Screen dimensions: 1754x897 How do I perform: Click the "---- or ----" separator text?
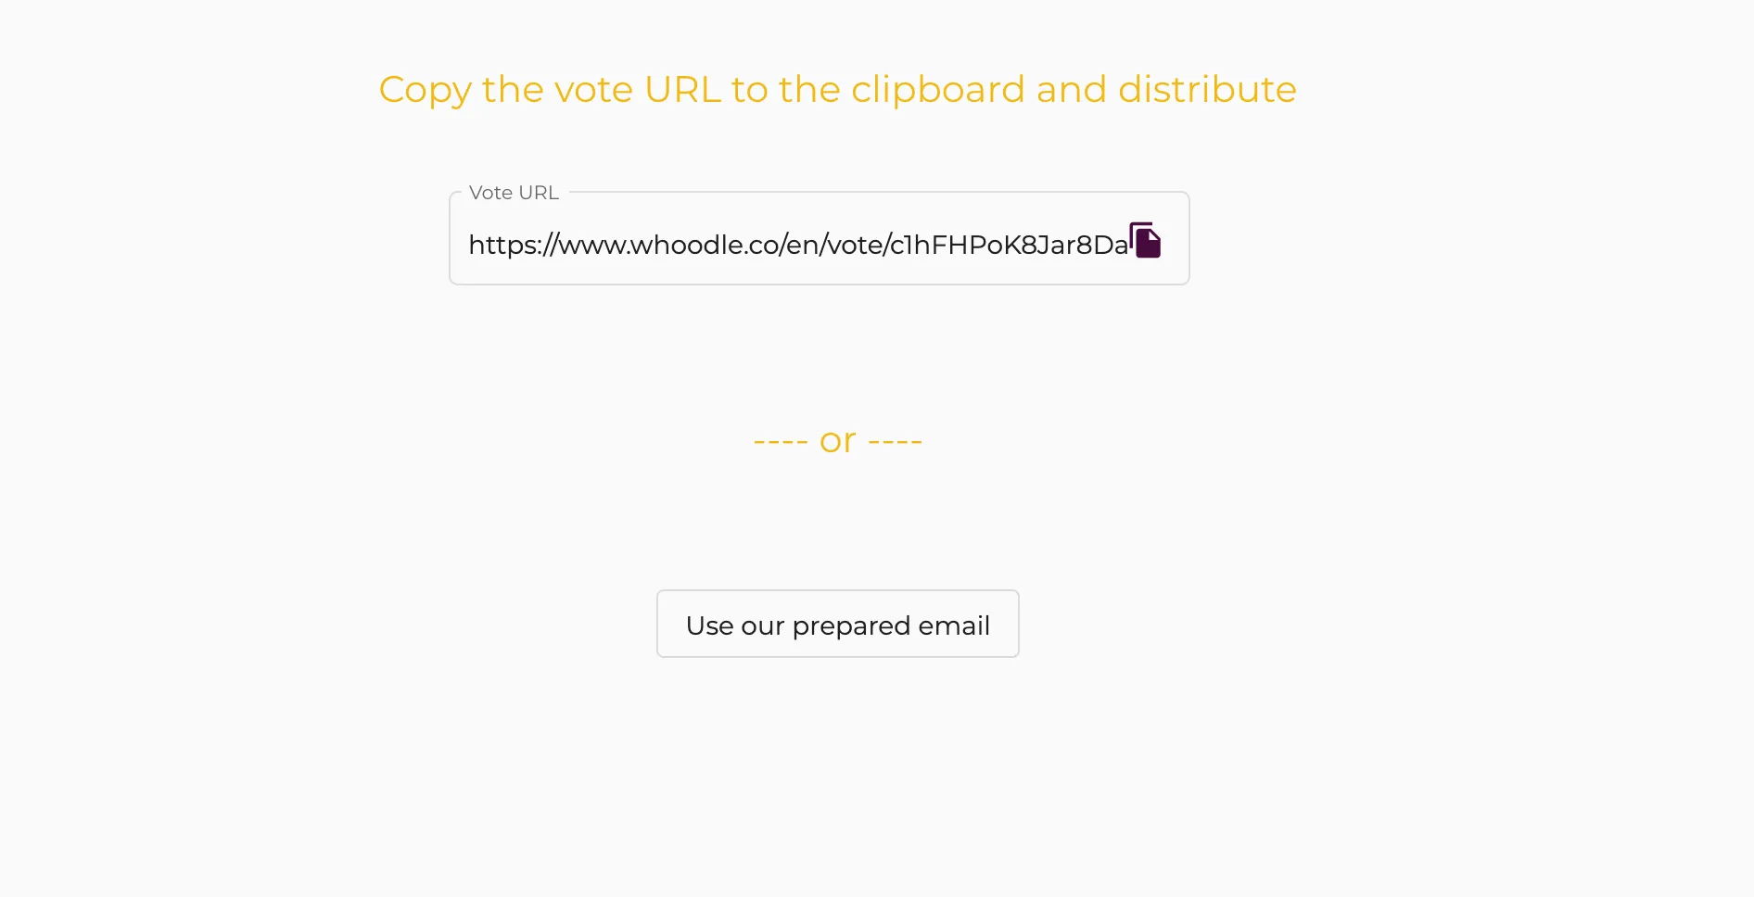(837, 441)
